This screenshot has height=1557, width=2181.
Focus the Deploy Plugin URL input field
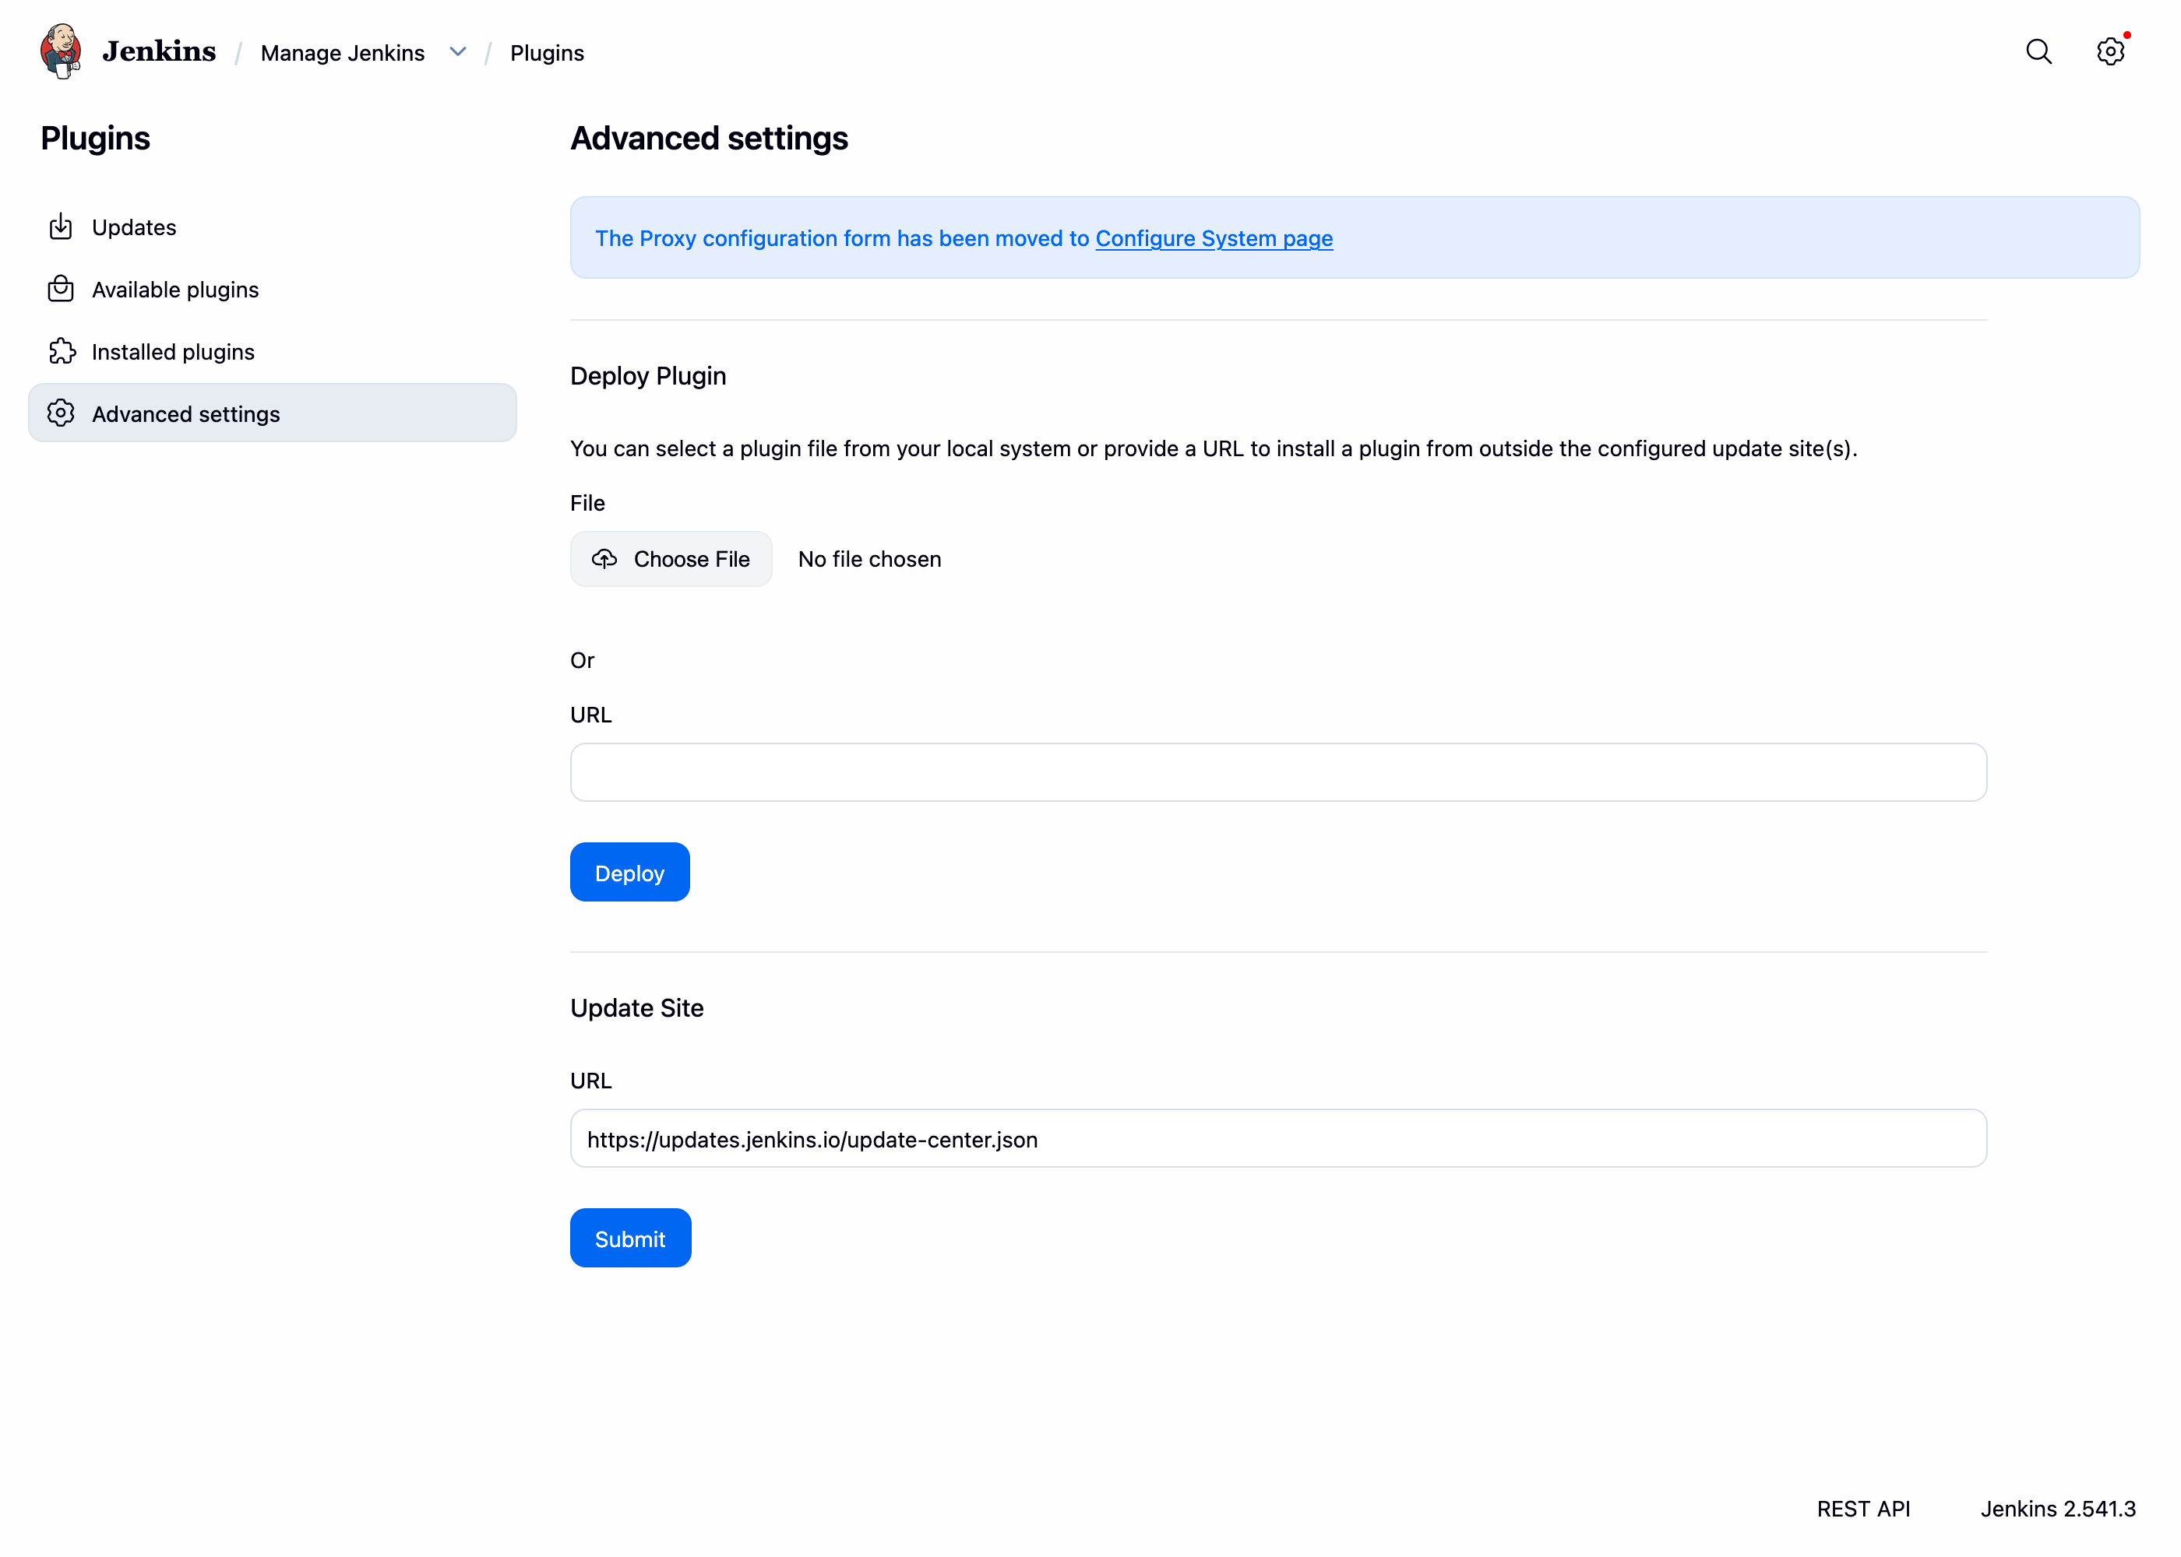coord(1278,773)
